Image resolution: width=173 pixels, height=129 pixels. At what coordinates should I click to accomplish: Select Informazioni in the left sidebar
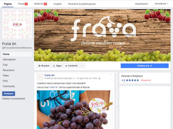9,59
